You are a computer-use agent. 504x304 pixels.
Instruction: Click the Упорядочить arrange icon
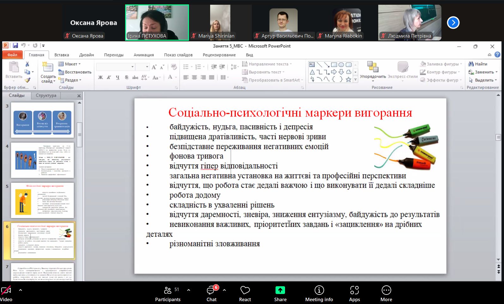coord(373,67)
